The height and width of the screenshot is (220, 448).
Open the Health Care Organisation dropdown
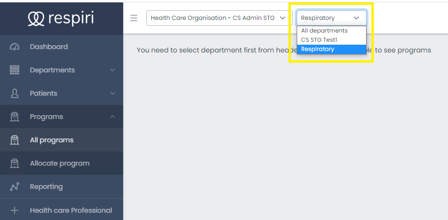[x=218, y=18]
